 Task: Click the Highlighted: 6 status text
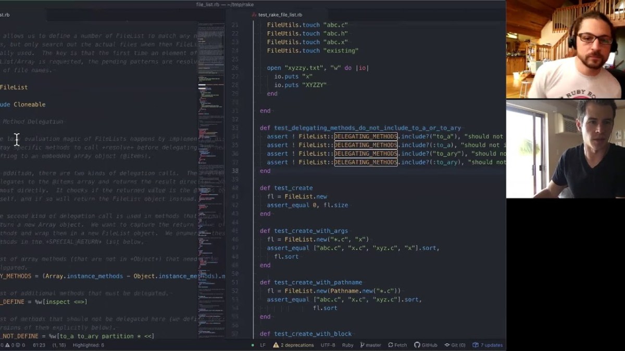click(89, 345)
